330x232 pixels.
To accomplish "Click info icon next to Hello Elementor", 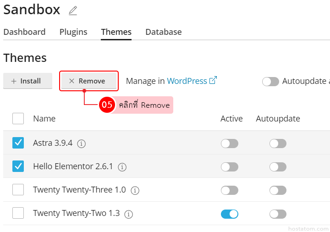I will (x=122, y=167).
